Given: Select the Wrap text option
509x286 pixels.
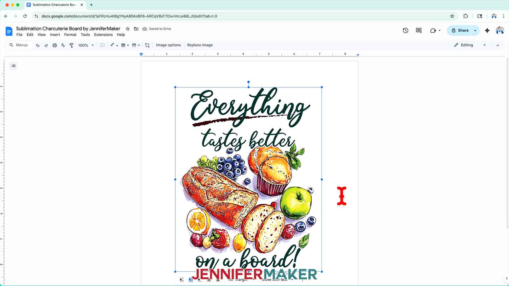Looking at the screenshot, I should tap(191, 280).
